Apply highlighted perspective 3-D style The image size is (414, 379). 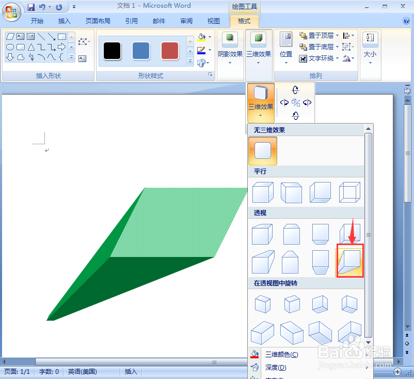(x=349, y=261)
